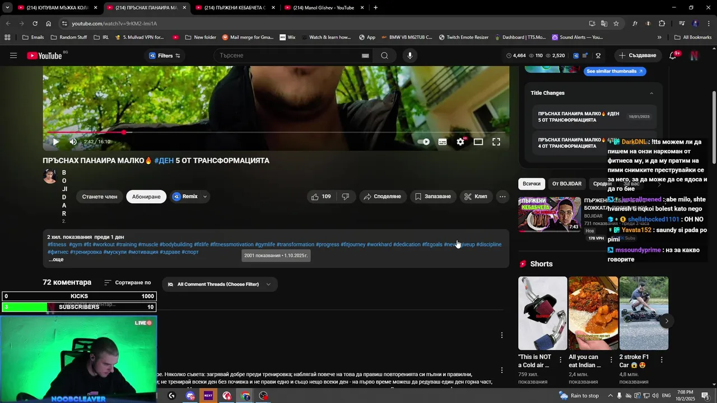Like the video with 109 likes

(321, 196)
